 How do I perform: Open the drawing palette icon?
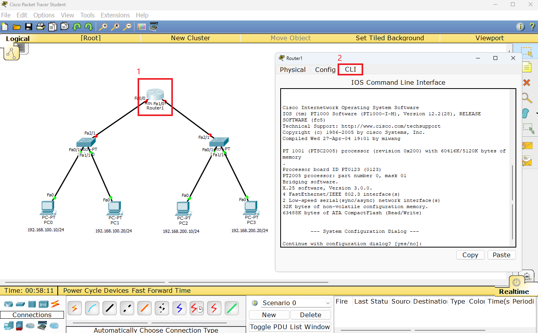pos(141,27)
